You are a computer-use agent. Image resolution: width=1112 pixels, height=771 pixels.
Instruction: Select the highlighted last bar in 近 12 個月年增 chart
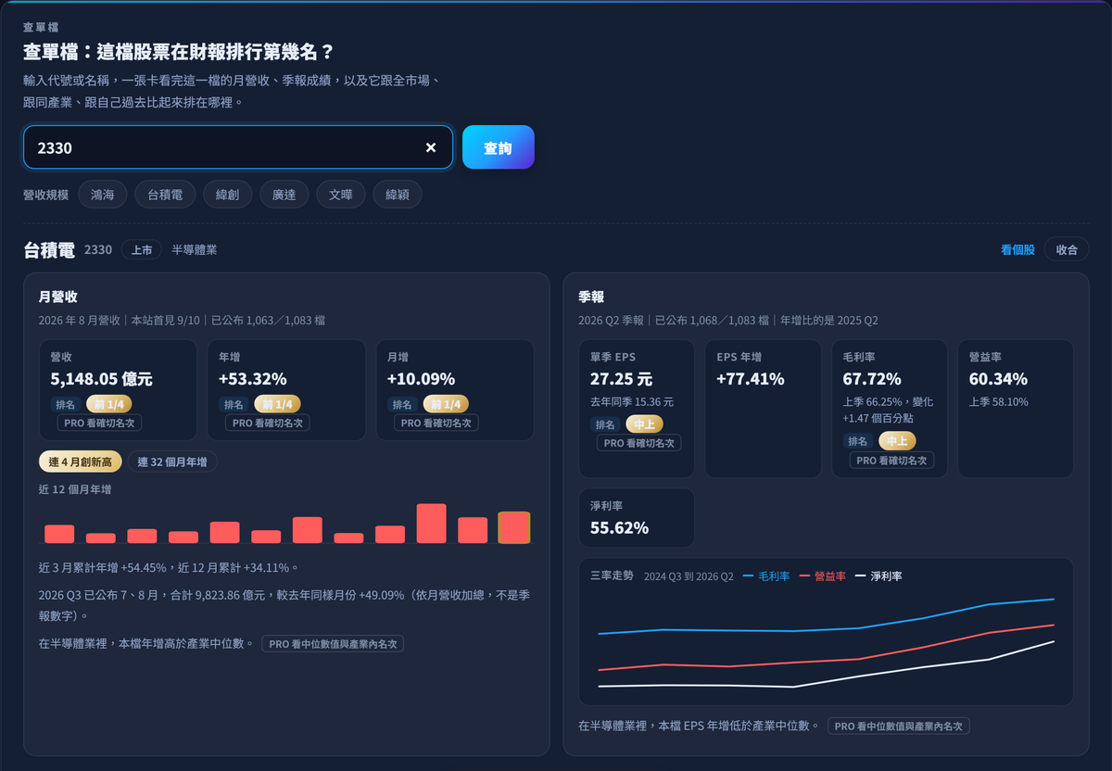tap(514, 527)
